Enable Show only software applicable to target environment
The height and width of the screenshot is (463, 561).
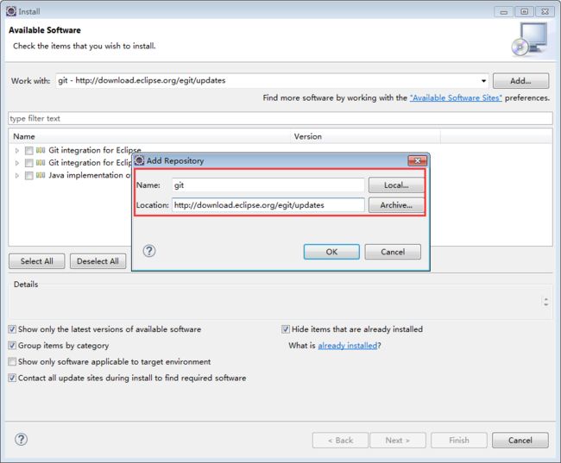tap(12, 361)
